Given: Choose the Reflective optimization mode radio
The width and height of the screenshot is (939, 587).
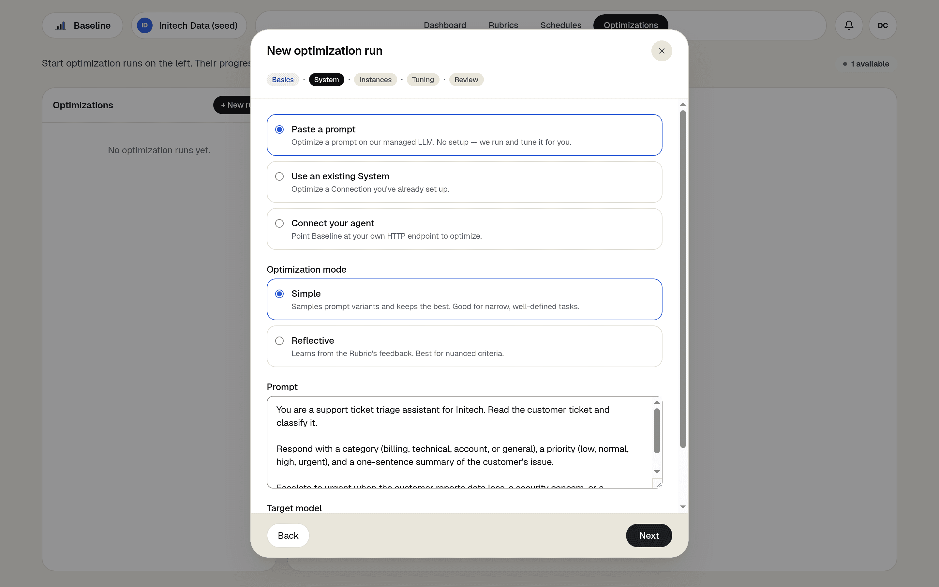Looking at the screenshot, I should (x=279, y=341).
